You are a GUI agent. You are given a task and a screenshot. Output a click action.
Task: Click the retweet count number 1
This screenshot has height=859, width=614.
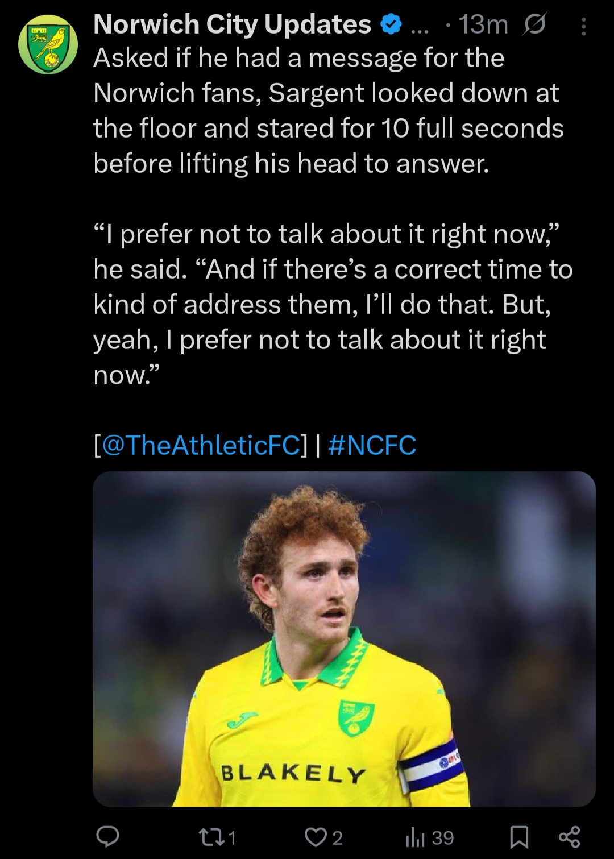pos(231,837)
